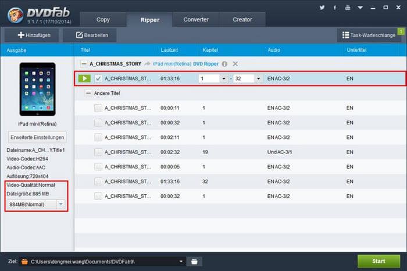Click the Video-Qualität:Normal label
The height and width of the screenshot is (271, 407).
pyautogui.click(x=31, y=185)
